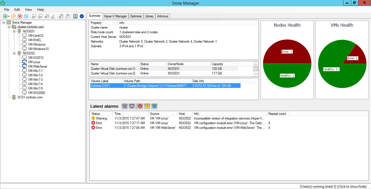Select VM-Windows10 in the tree
Viewport: 371px width, 189px height.
pos(39,49)
